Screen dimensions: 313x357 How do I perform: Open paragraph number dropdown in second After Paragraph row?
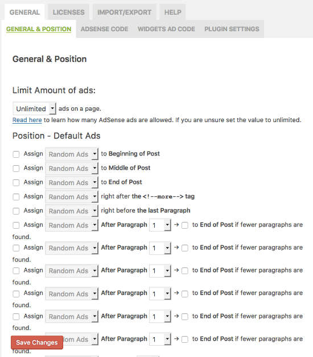pos(160,248)
